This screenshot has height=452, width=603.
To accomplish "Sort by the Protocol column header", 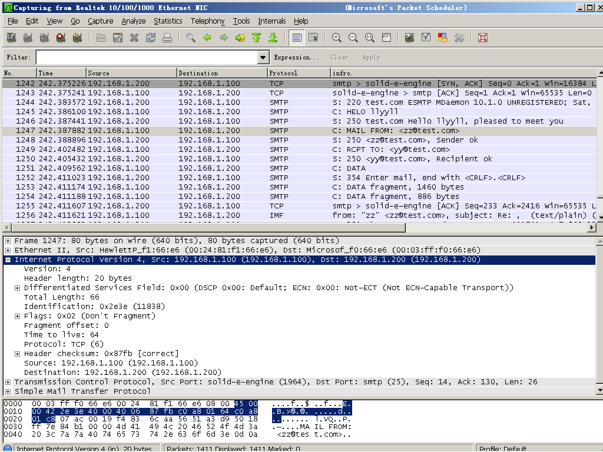I will click(299, 73).
